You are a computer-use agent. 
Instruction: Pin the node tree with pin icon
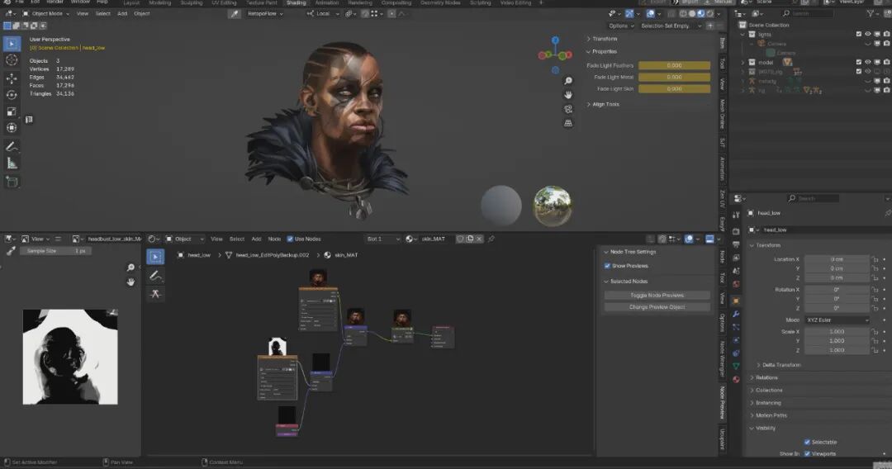click(x=491, y=239)
